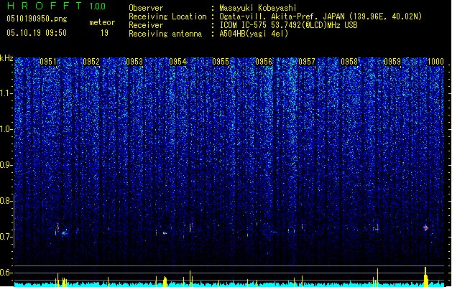452x287 pixels.
Task: Click the 1.1 kHz axis label
Action: 6,93
